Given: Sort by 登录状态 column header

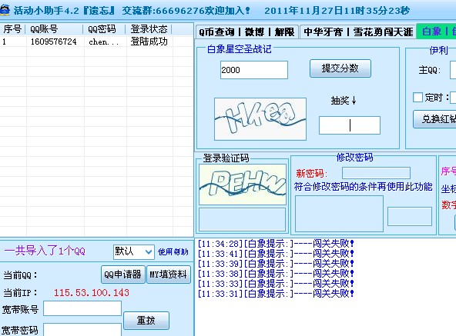Looking at the screenshot, I should pyautogui.click(x=149, y=29).
